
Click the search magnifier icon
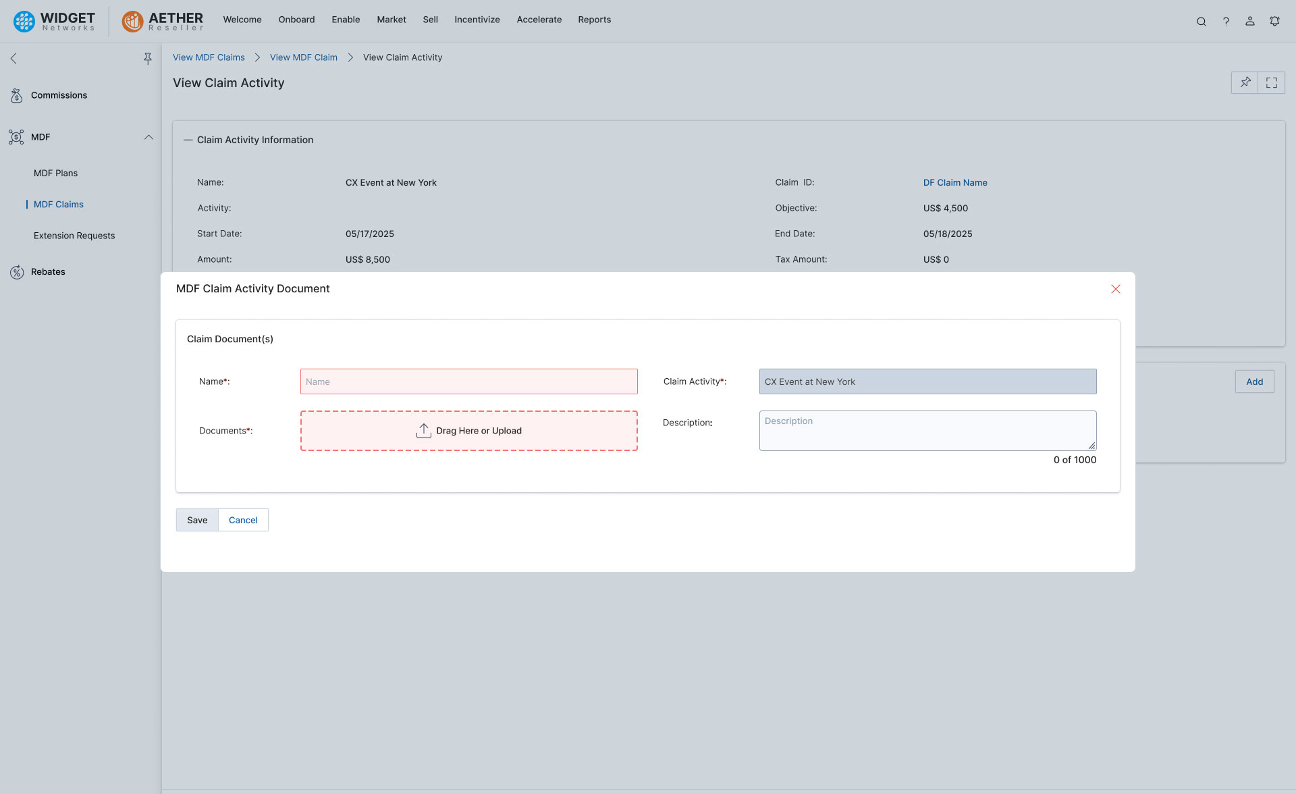1201,21
